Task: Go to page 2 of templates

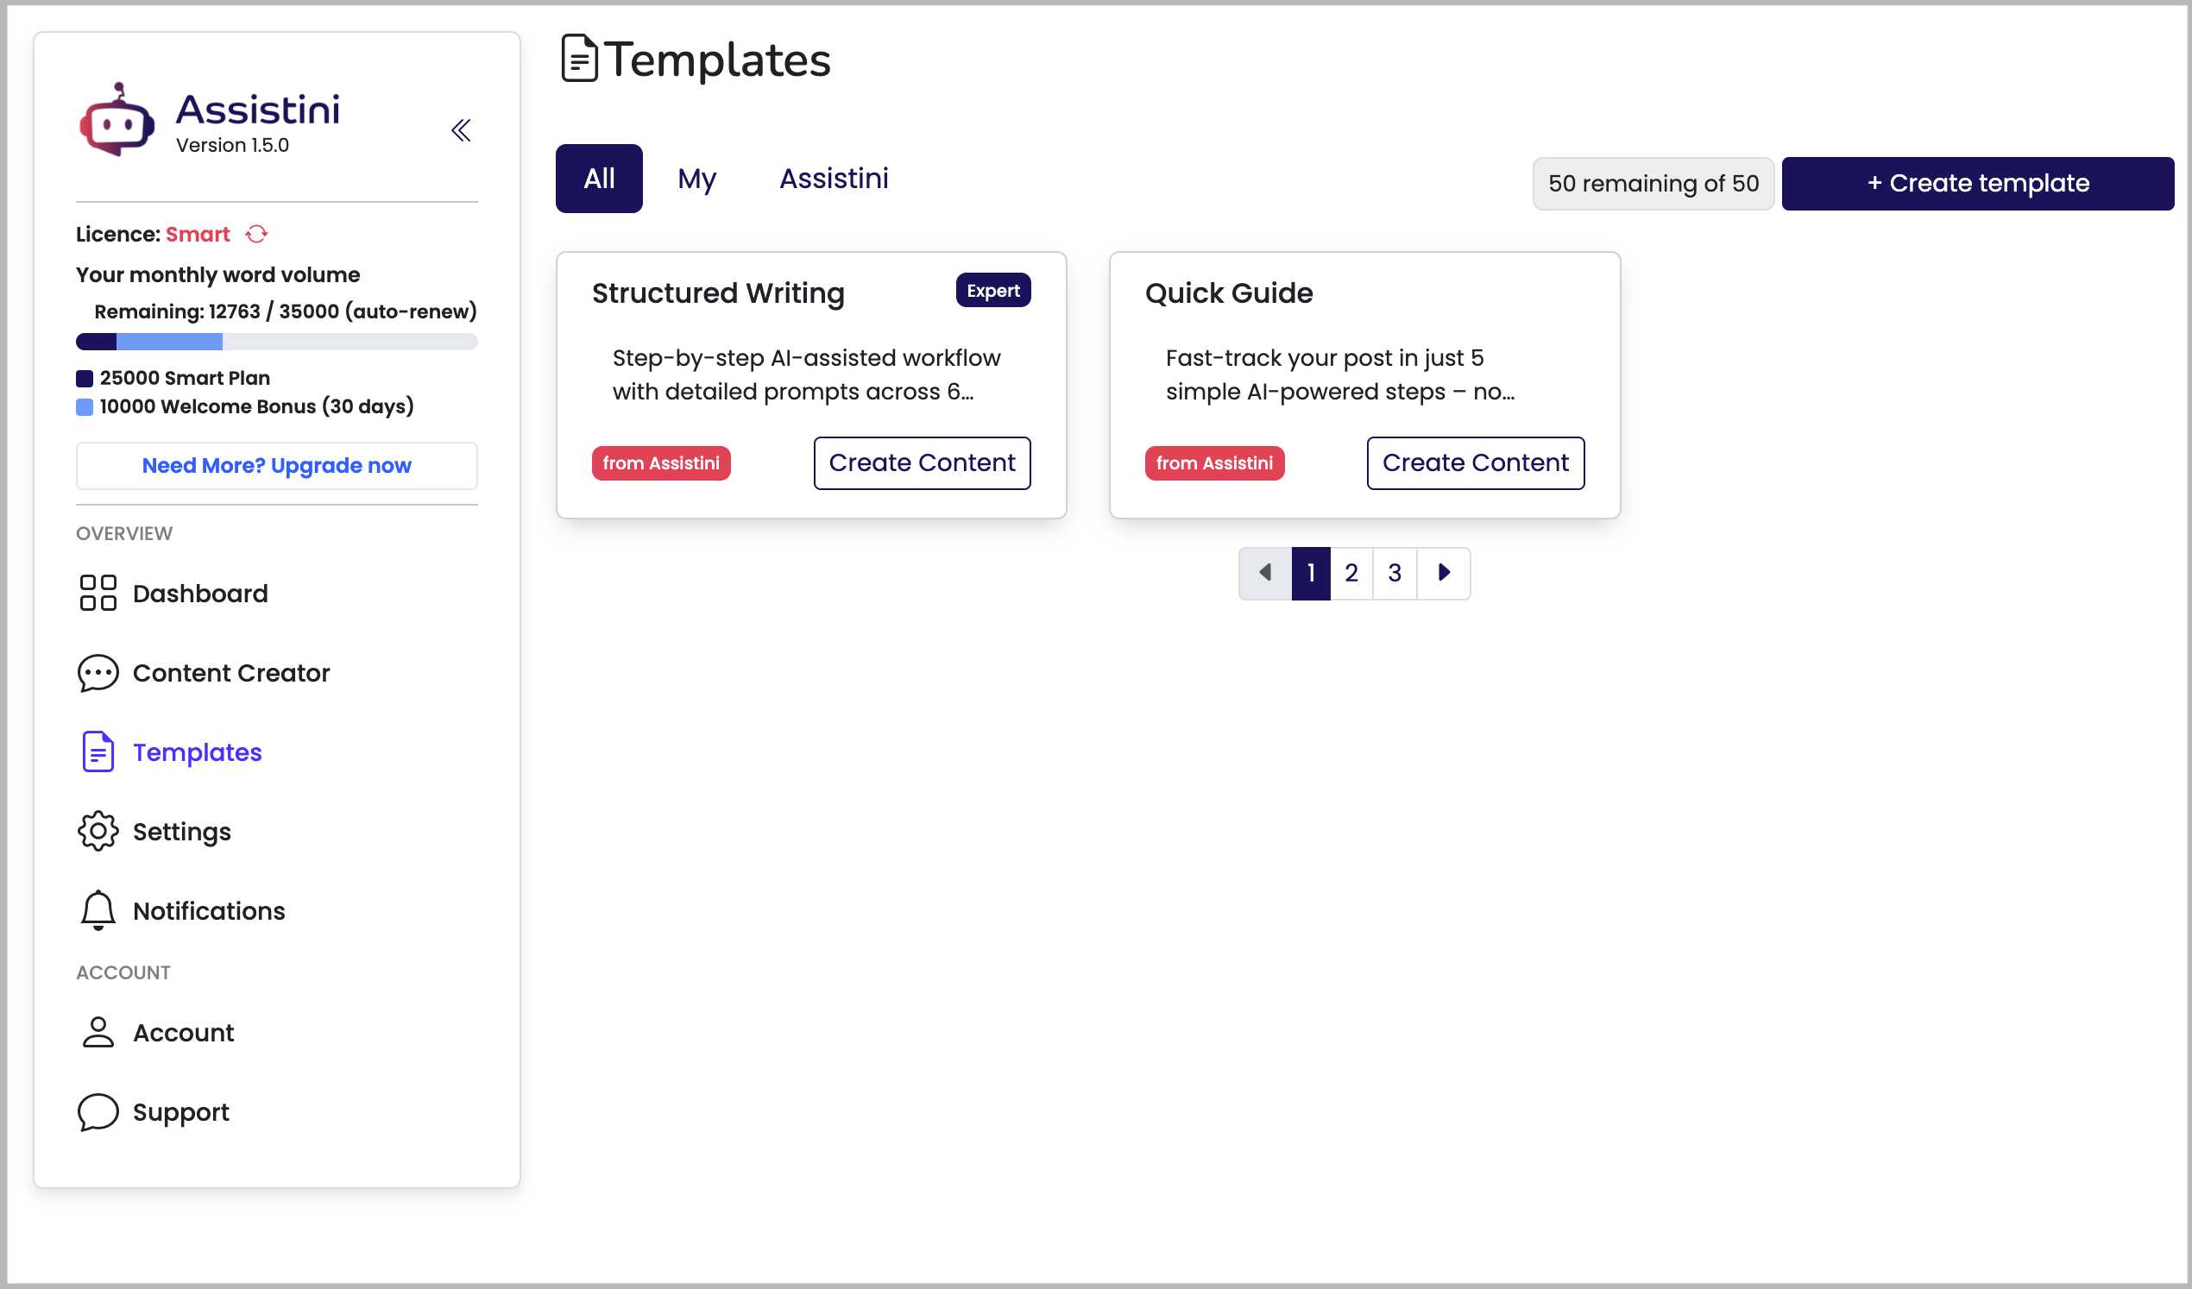Action: tap(1351, 573)
